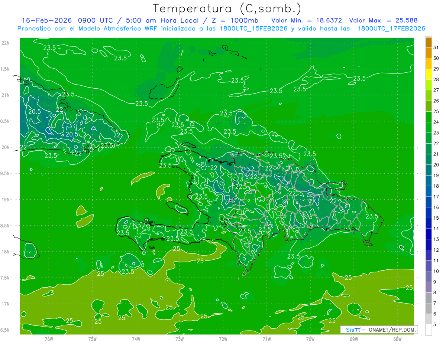Click the '76W' longitude axis label
Image resolution: width=446 pixels, height=344 pixels.
pos(49,339)
